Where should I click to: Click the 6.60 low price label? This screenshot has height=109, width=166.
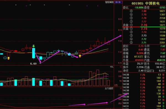pos(33,64)
